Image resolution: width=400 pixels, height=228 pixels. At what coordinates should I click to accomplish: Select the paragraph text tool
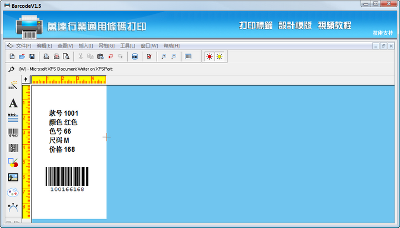tap(13, 118)
